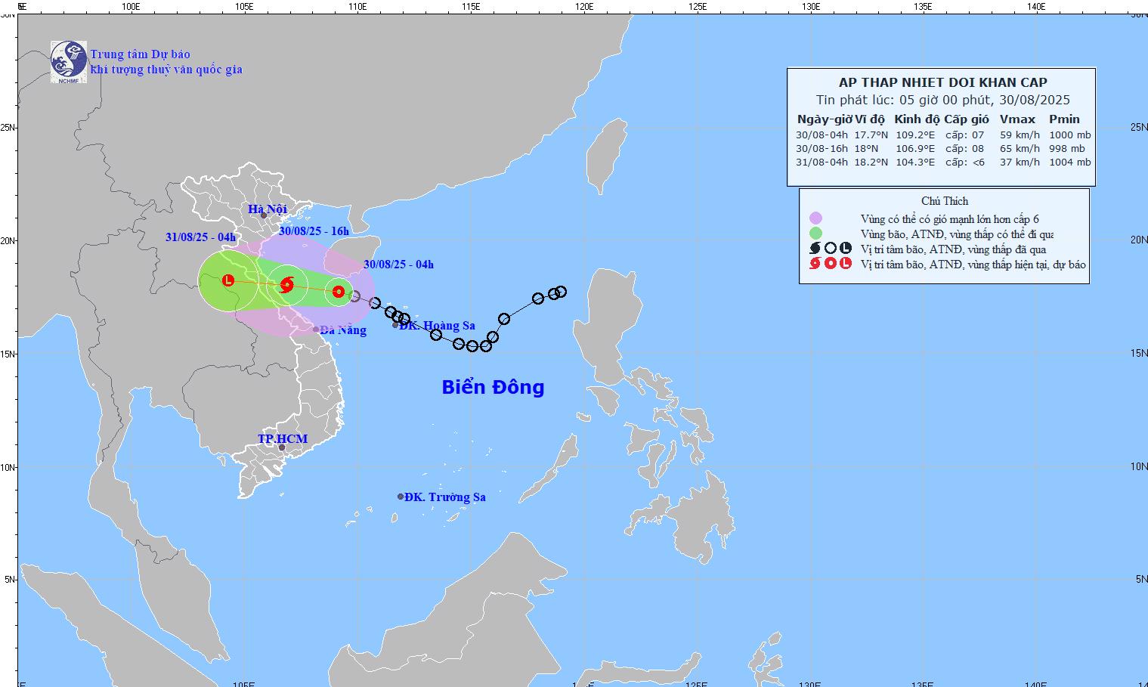
Task: Click the Chú Thích legend heading
Action: pos(944,201)
